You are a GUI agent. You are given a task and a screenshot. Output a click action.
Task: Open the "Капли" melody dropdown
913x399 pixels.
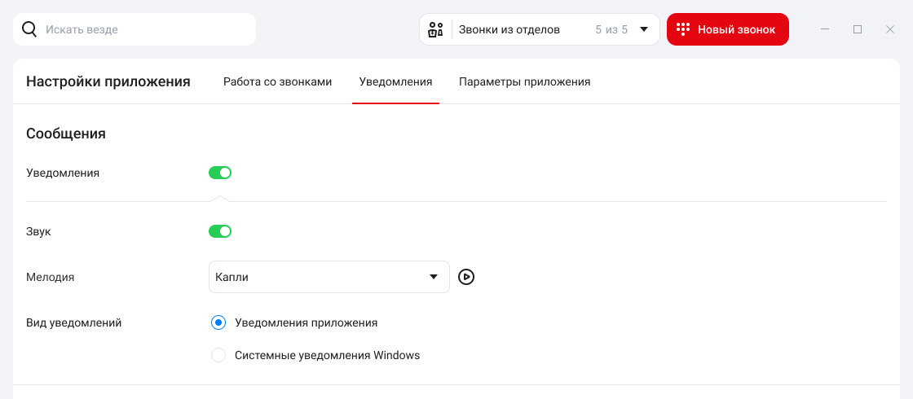[x=329, y=277]
